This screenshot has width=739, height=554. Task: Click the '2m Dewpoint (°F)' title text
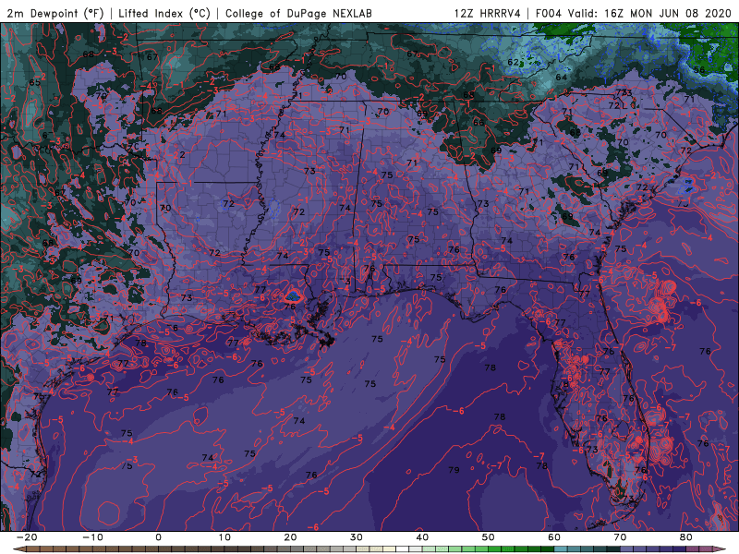point(55,13)
